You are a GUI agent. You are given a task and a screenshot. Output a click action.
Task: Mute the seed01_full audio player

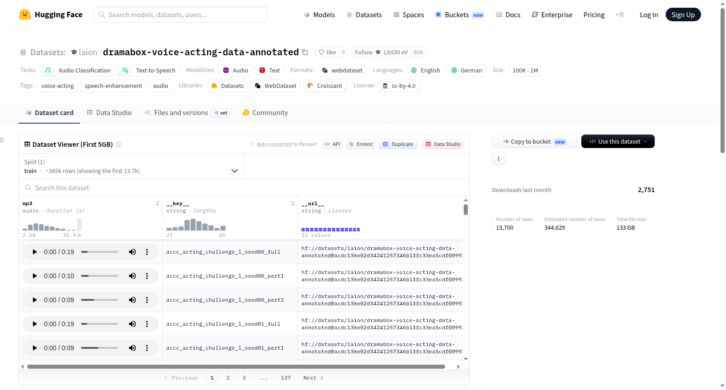[132, 324]
